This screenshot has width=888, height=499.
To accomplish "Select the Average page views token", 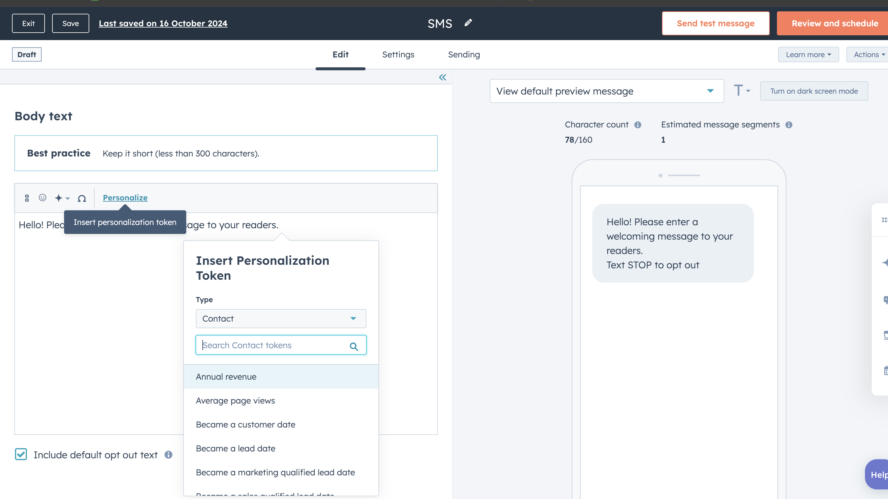I will [281, 401].
